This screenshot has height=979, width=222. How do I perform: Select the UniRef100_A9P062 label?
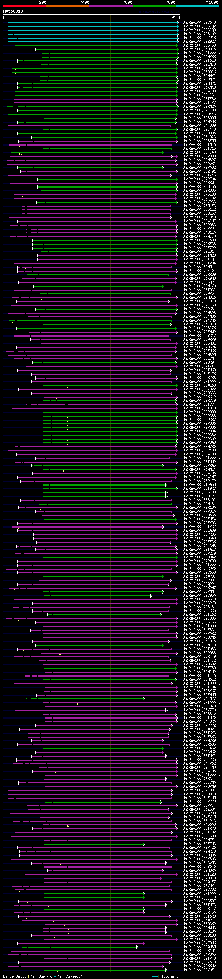pyautogui.click(x=199, y=164)
